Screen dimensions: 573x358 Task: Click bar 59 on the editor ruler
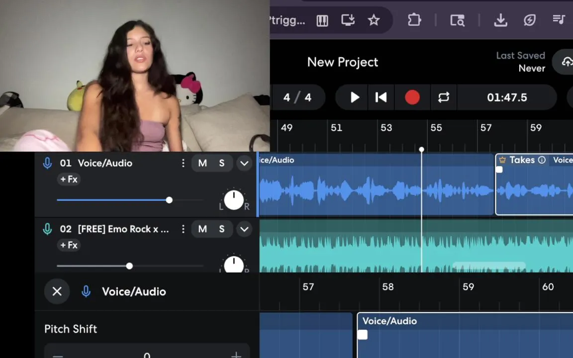(468, 287)
